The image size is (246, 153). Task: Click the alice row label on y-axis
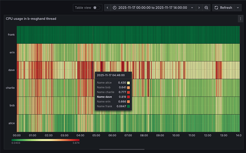click(x=11, y=123)
